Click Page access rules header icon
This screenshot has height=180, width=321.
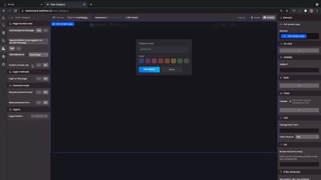(x=10, y=23)
